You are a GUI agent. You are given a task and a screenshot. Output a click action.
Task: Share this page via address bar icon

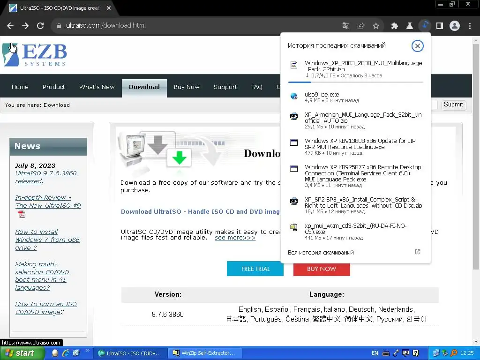point(361,26)
